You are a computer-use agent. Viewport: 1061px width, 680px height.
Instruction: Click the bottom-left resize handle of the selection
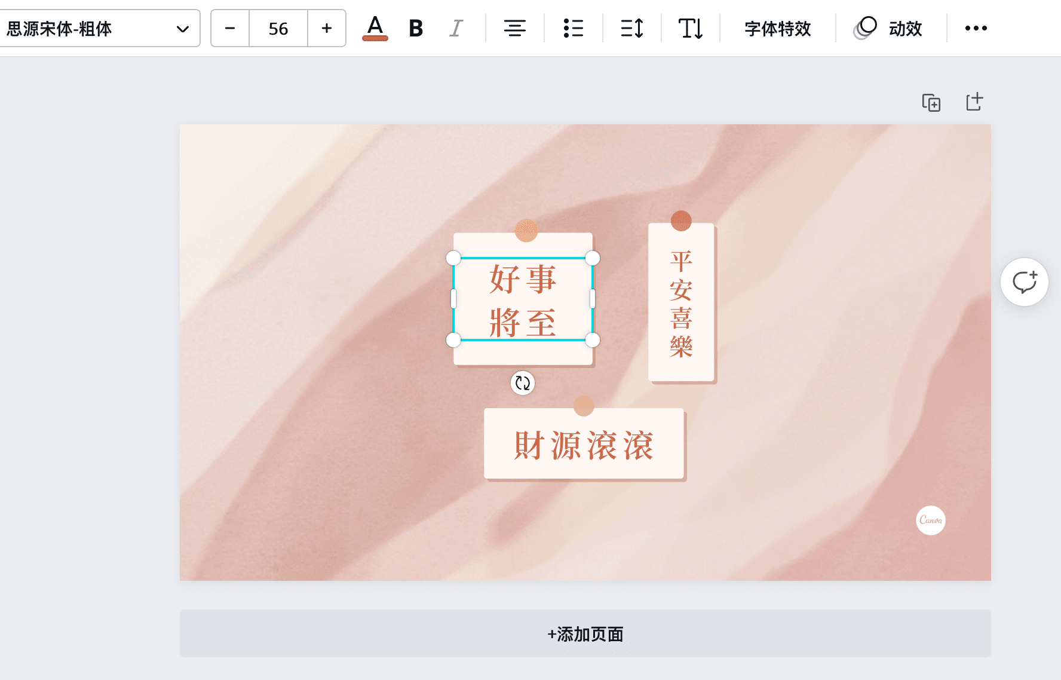[453, 340]
